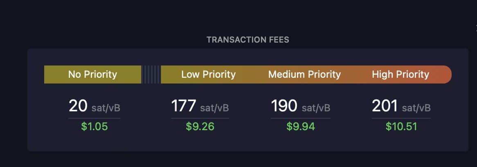The height and width of the screenshot is (167, 477).
Task: Click the $9.26 fee estimate
Action: tap(200, 126)
